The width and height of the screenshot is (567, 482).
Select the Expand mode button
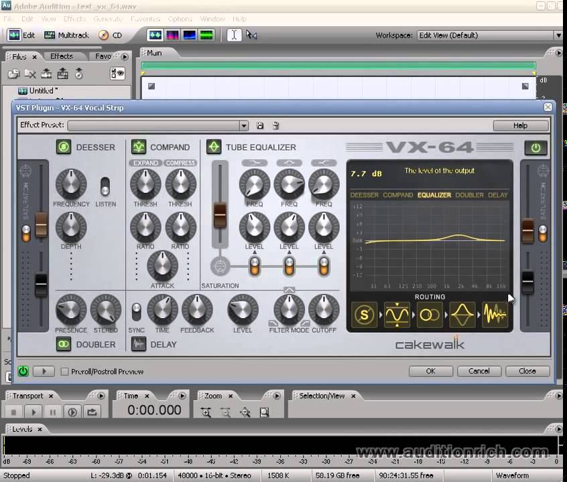[145, 163]
